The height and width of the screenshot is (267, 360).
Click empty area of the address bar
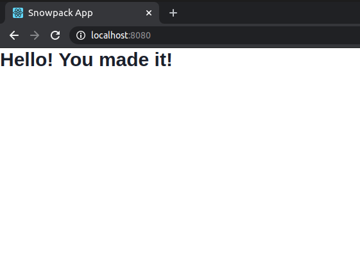[x=253, y=35]
